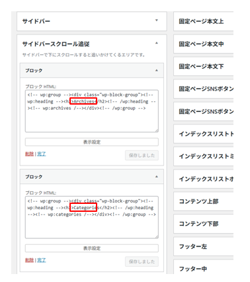
Task: Click 削除 link under the Categories block
Action: [x=29, y=260]
